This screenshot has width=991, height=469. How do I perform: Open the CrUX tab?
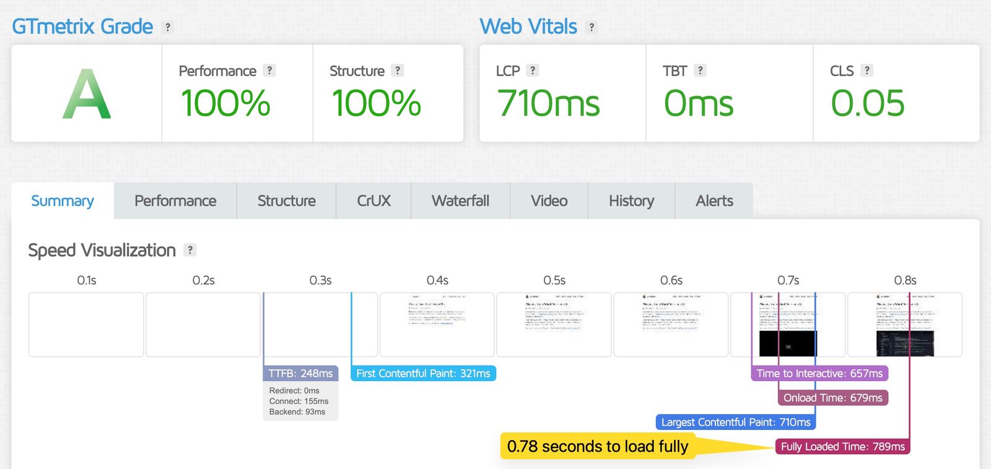(373, 200)
